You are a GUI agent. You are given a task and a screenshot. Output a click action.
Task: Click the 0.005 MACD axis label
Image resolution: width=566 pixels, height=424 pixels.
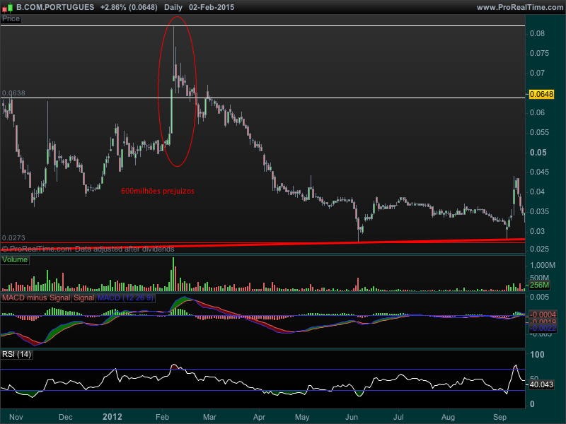tap(539, 297)
